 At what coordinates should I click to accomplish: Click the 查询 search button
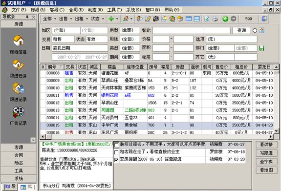(241, 30)
